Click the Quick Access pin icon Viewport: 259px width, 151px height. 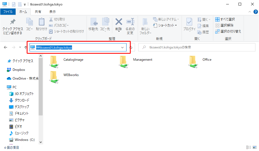(13, 22)
